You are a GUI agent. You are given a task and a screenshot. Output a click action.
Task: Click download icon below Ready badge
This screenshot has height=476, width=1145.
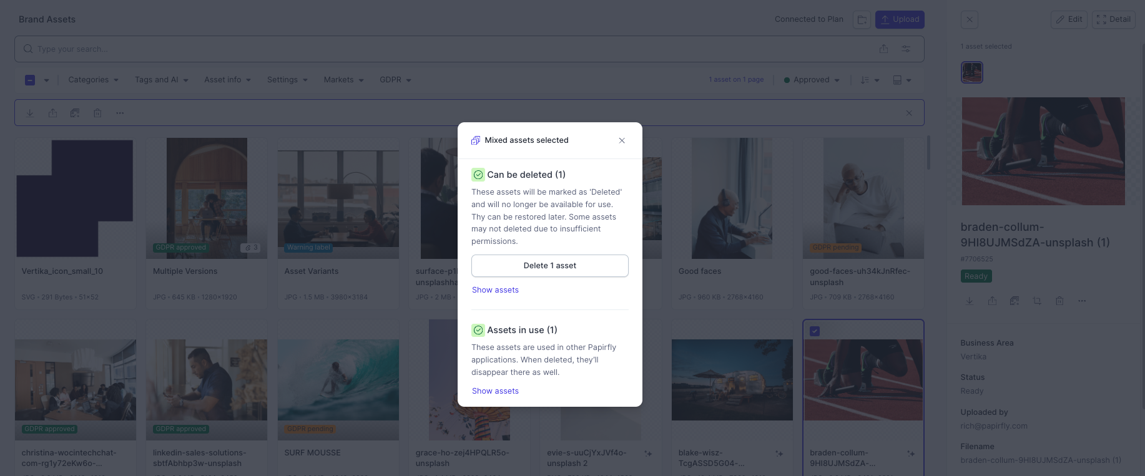[x=970, y=301]
